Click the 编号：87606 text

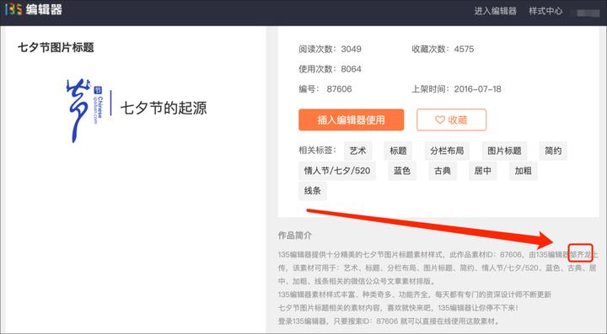click(x=325, y=89)
